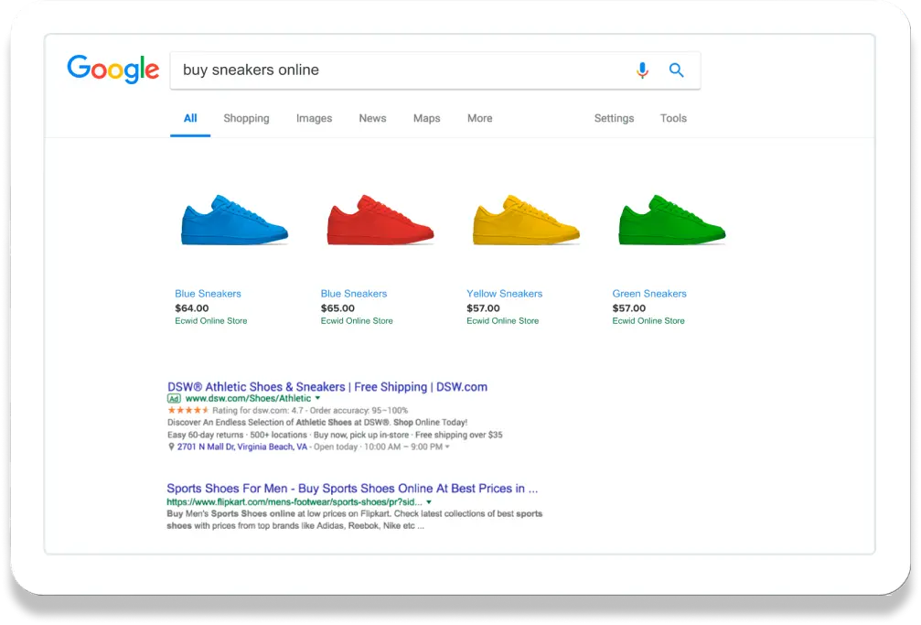
Task: Open the More menu
Action: [x=480, y=118]
